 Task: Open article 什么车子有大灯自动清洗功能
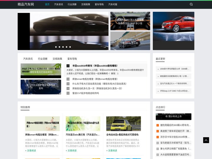tap(100, 84)
